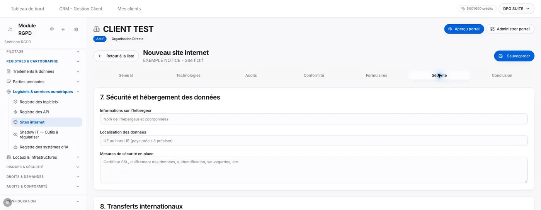Collapse Logiciels & services numériques chevron
The width and height of the screenshot is (541, 210).
click(78, 91)
